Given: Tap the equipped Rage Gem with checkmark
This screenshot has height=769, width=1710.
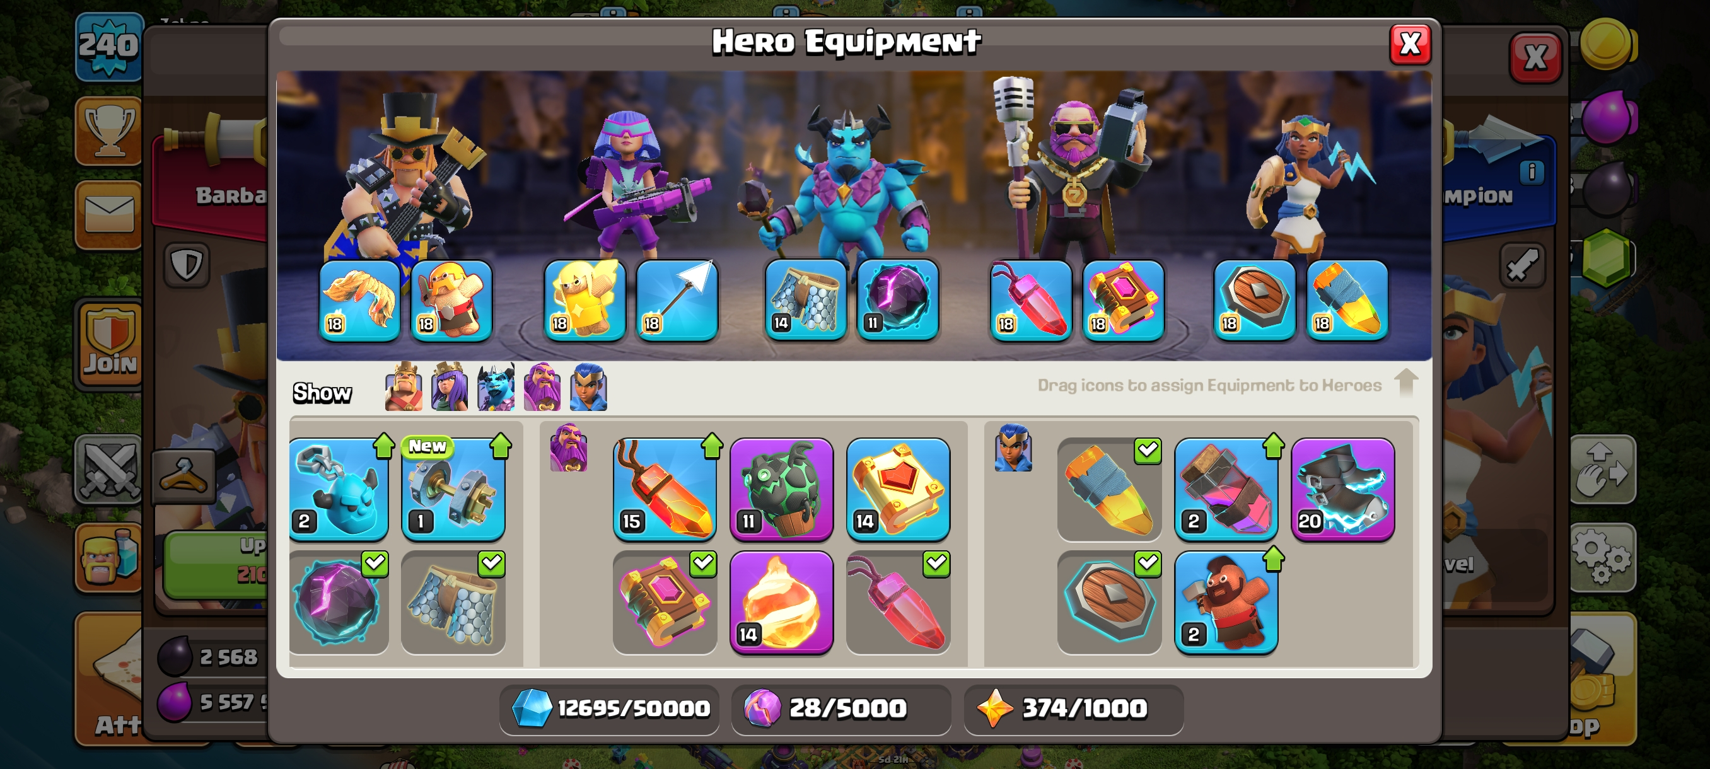Looking at the screenshot, I should coord(897,601).
